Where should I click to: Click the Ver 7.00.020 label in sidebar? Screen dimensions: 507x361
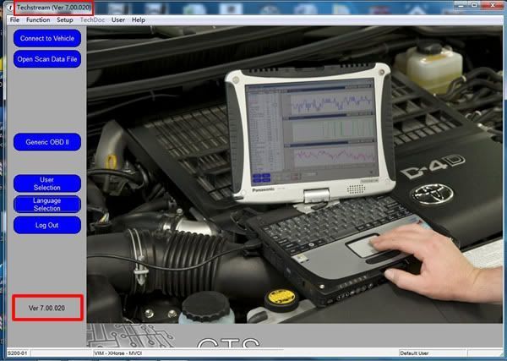point(46,308)
